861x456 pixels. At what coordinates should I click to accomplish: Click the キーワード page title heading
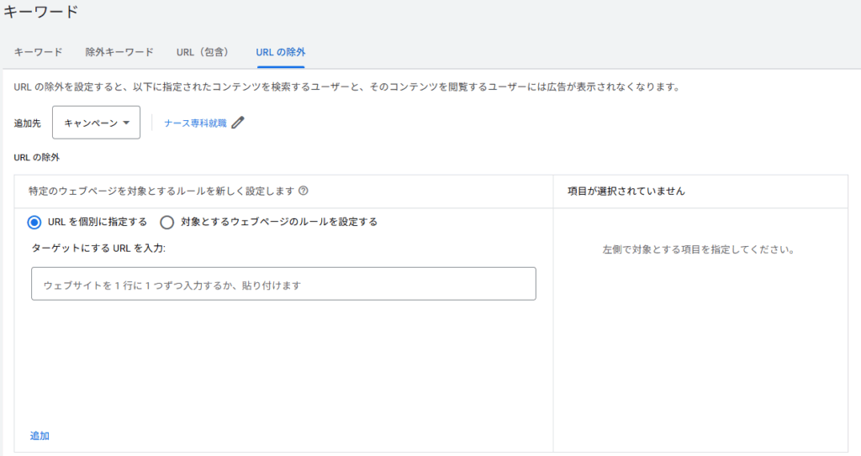point(41,12)
